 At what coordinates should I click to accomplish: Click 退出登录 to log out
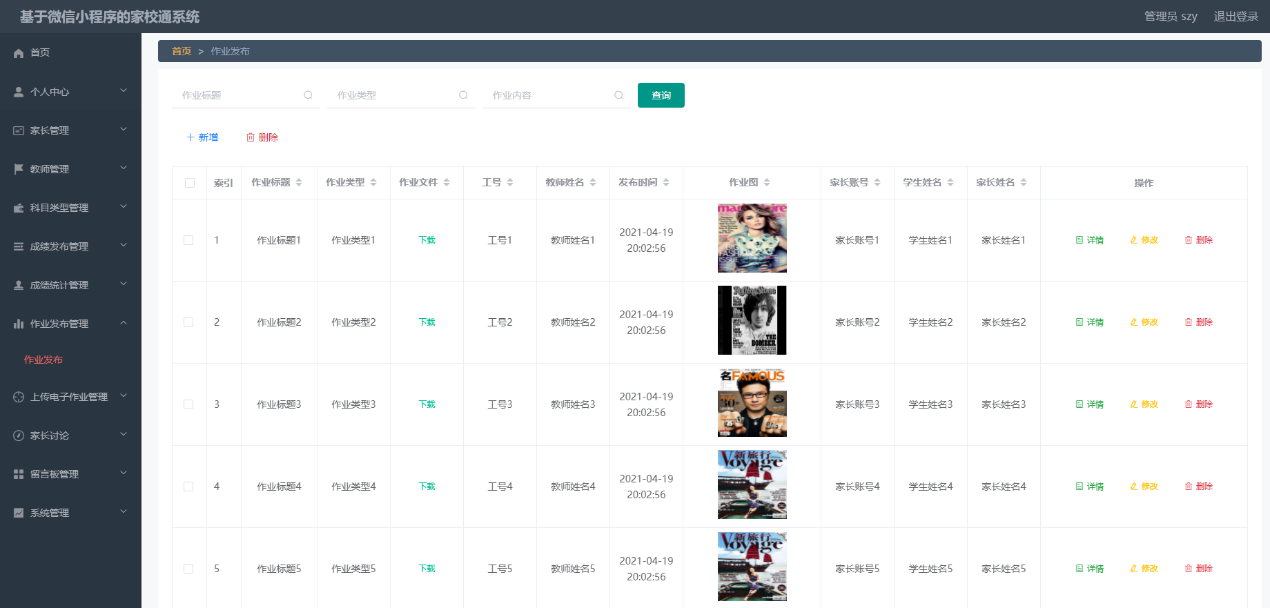(x=1236, y=17)
